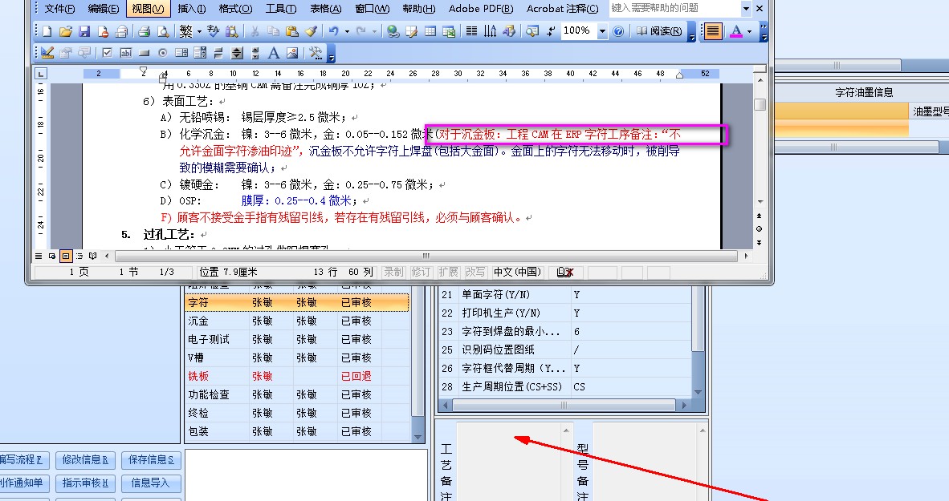Click the Word vertical scrollbar thumb

(760, 104)
